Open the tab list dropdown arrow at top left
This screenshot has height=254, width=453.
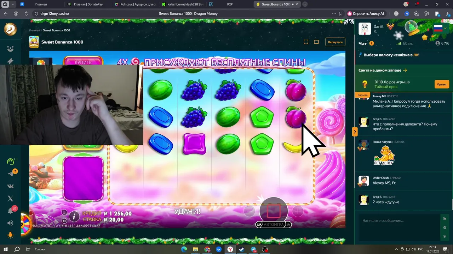[x=13, y=4]
